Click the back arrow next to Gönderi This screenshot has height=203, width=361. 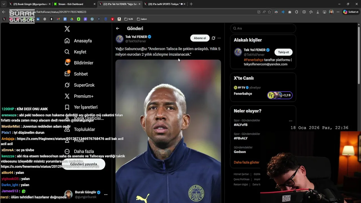click(x=118, y=28)
